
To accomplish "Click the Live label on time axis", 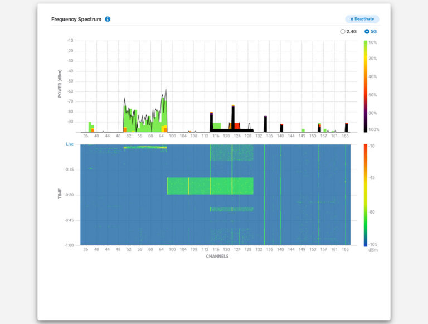I will (x=70, y=144).
